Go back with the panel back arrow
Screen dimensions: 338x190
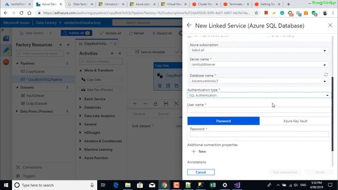[189, 25]
